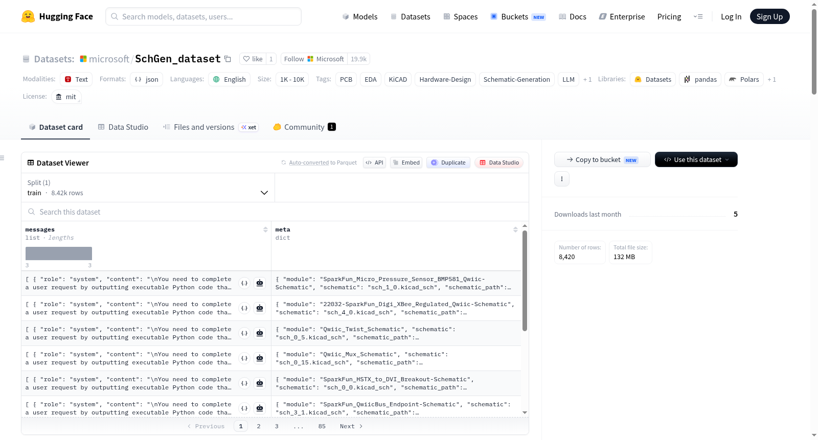Image resolution: width=818 pixels, height=440 pixels.
Task: Open Spaces in the top navigation
Action: click(461, 16)
